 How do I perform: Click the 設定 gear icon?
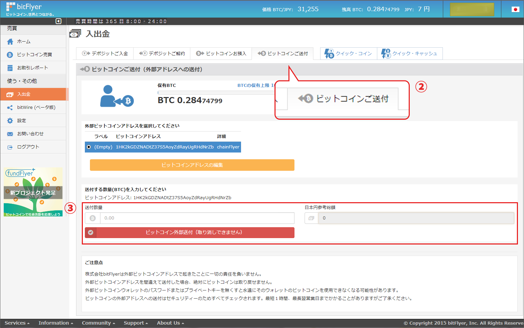(x=10, y=121)
